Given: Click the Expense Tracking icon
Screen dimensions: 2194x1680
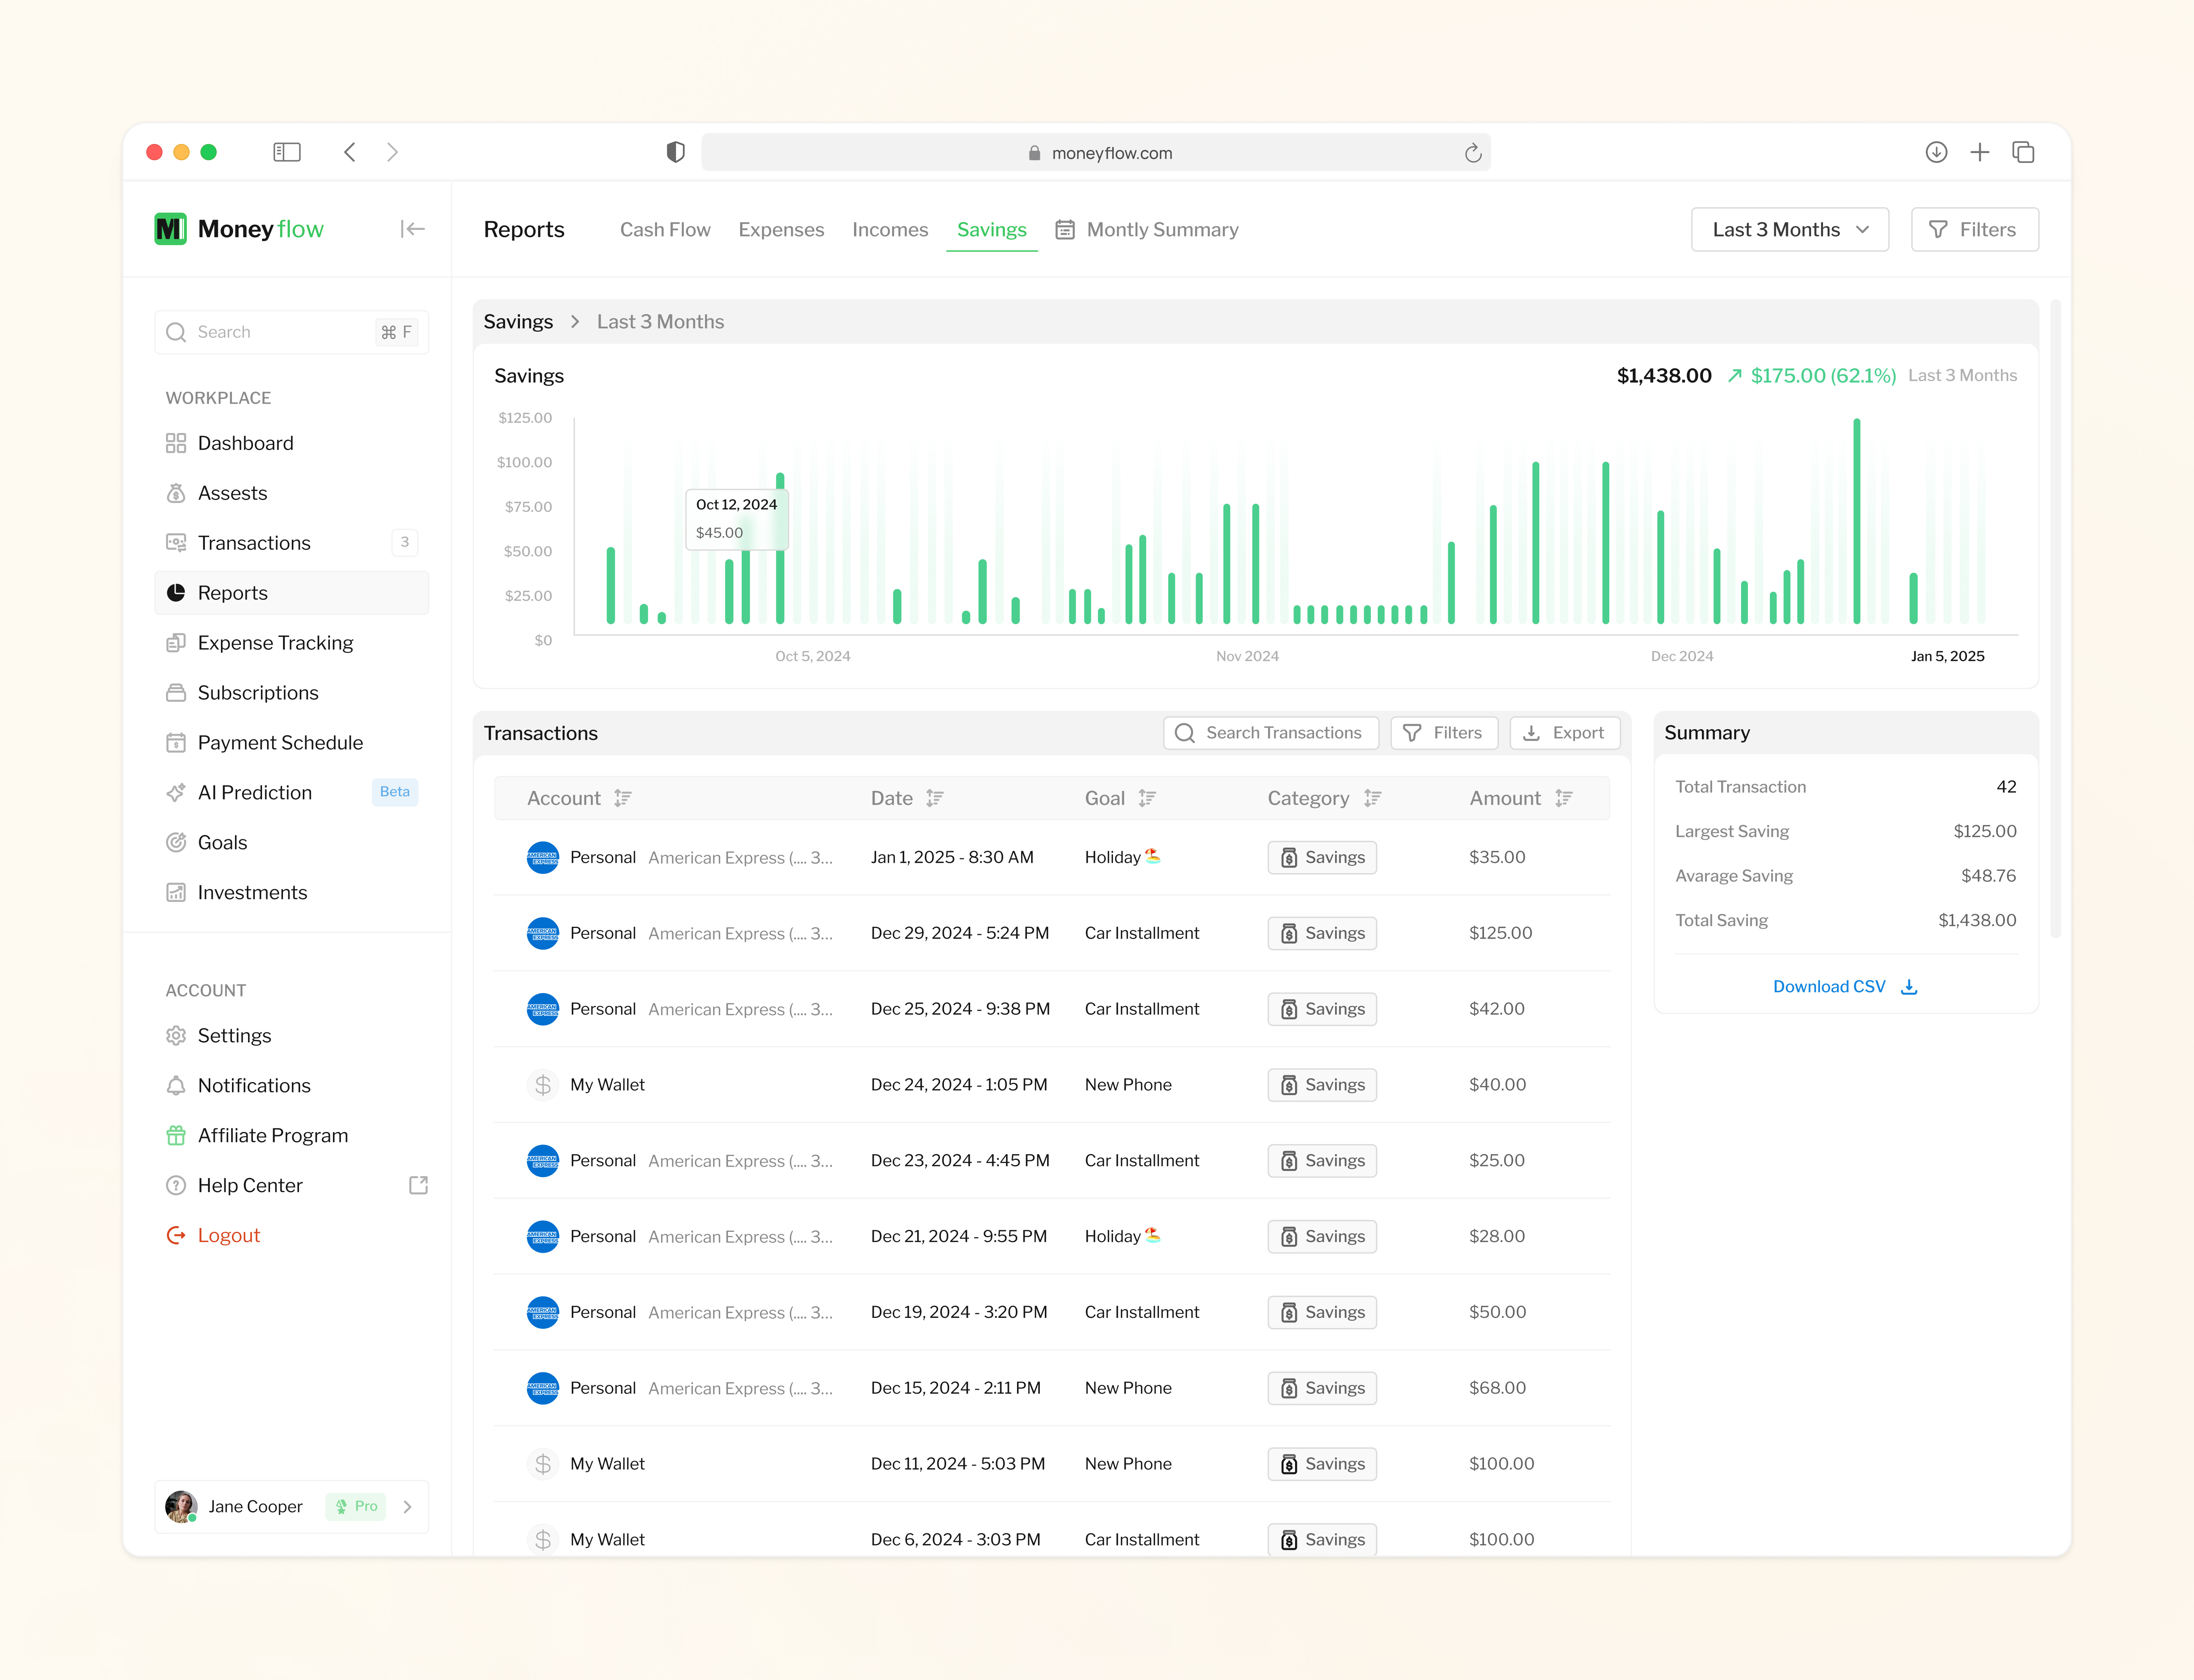Looking at the screenshot, I should tap(176, 642).
